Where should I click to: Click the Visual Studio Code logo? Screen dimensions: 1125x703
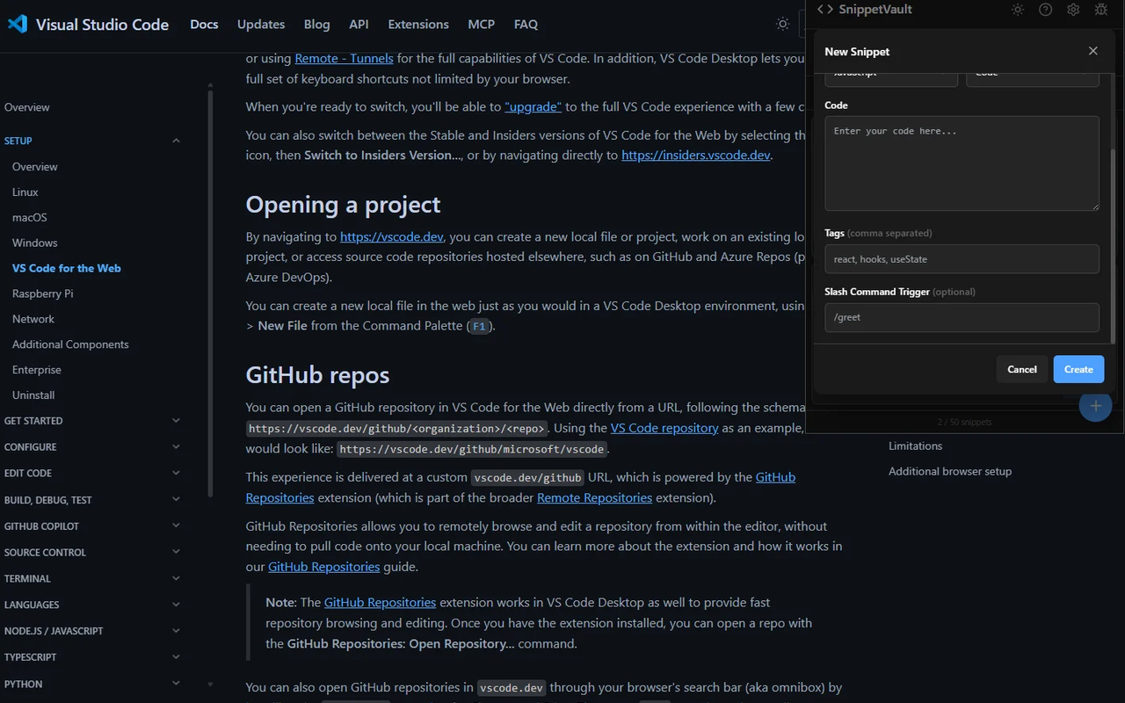click(x=17, y=24)
